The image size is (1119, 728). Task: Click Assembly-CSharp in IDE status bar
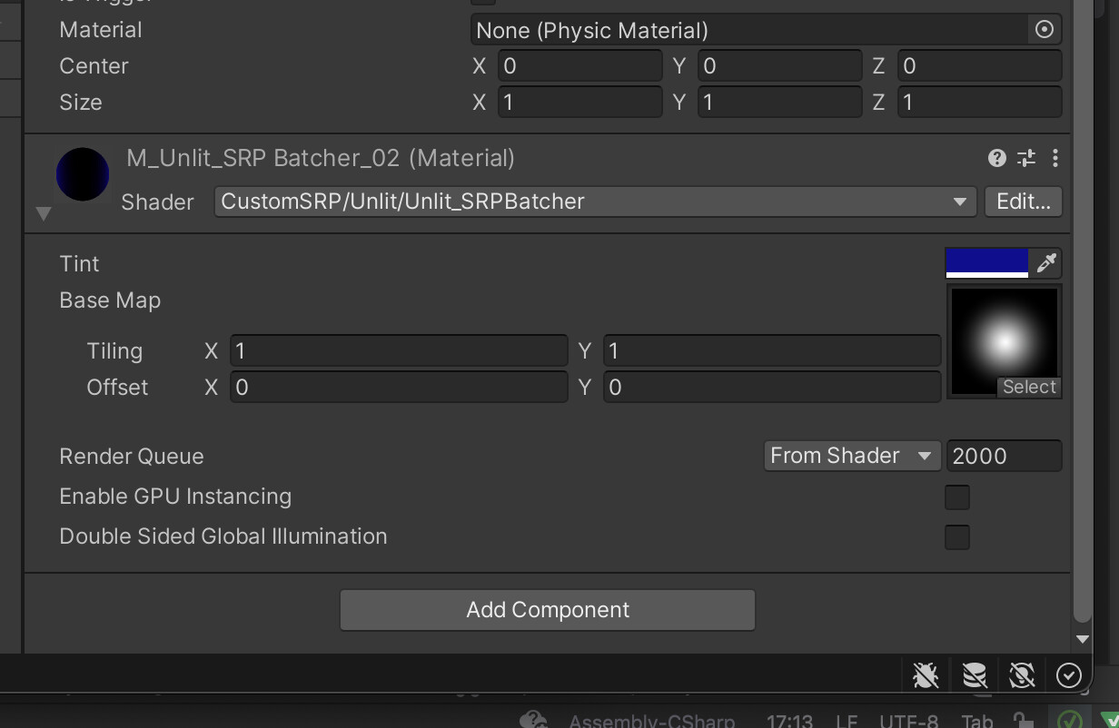pyautogui.click(x=652, y=722)
